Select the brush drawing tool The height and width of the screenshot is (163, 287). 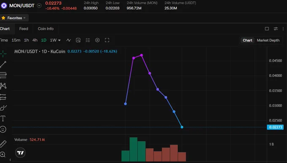3,108
